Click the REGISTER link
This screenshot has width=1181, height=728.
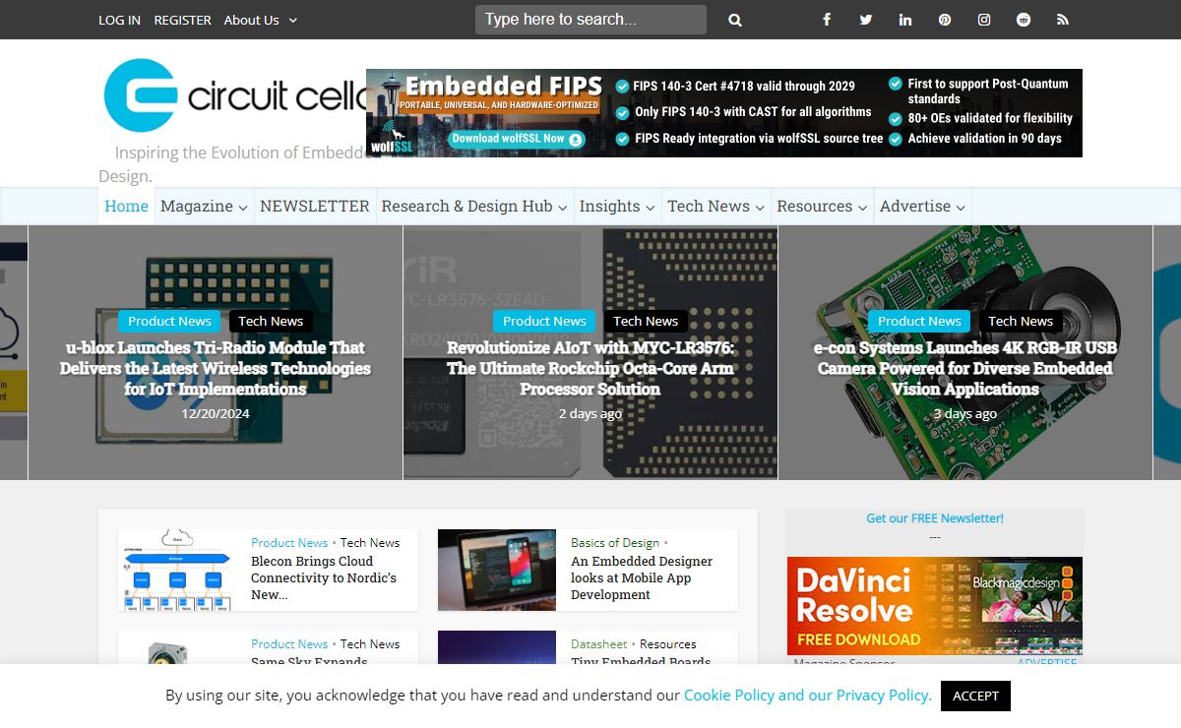[x=182, y=20]
